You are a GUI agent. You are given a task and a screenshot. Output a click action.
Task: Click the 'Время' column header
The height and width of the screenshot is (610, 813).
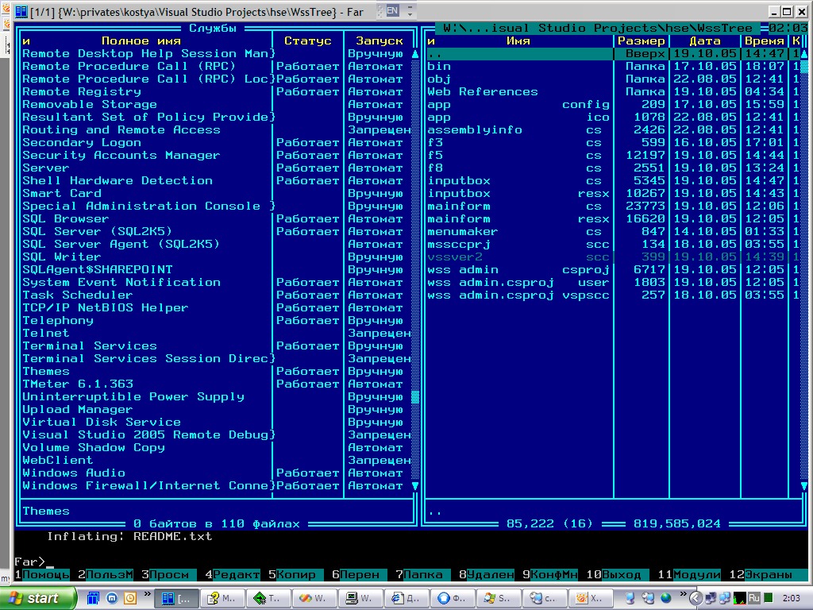[765, 41]
